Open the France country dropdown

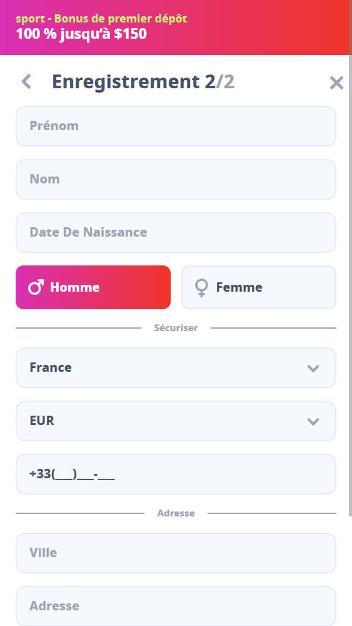pos(176,367)
